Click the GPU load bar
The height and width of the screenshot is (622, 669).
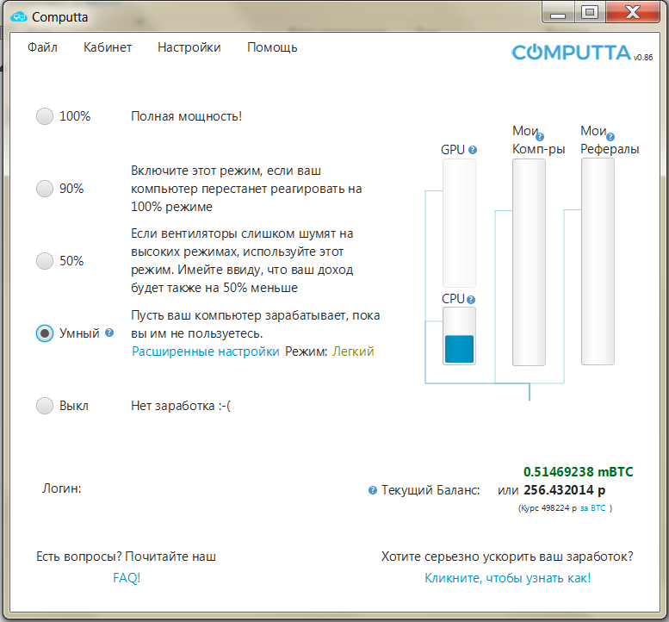tap(459, 223)
